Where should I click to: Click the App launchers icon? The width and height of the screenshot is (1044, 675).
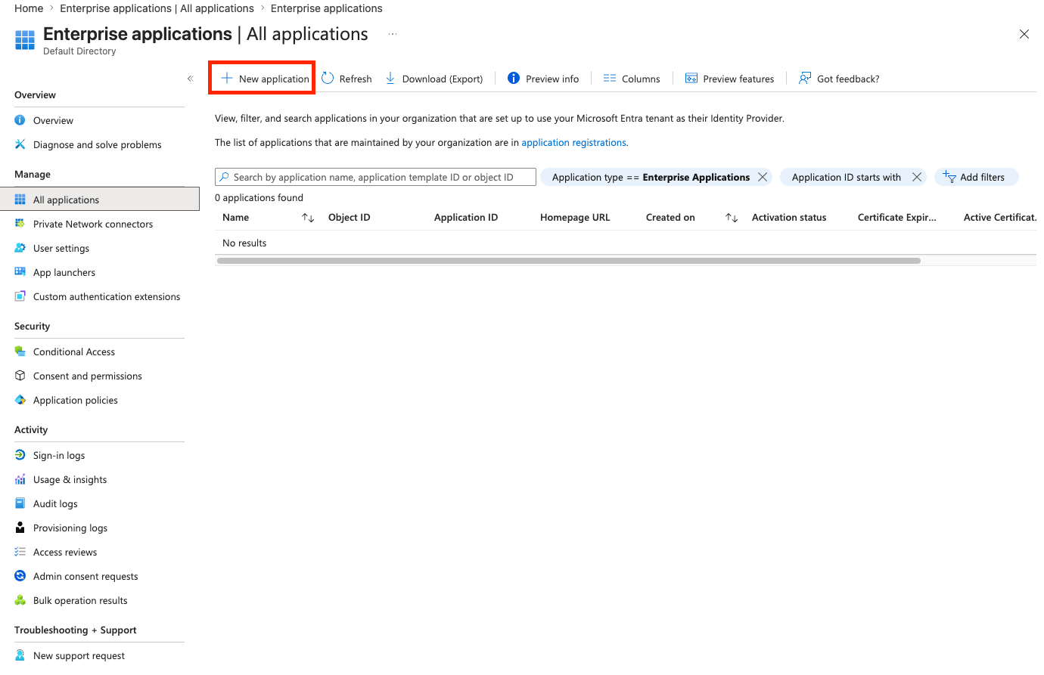pyautogui.click(x=20, y=272)
